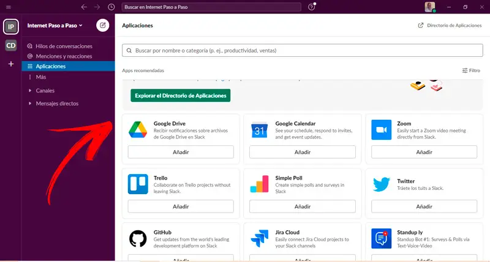Click Explorar el Directorio de Aplicaciones button
The image size is (490, 262).
[180, 96]
